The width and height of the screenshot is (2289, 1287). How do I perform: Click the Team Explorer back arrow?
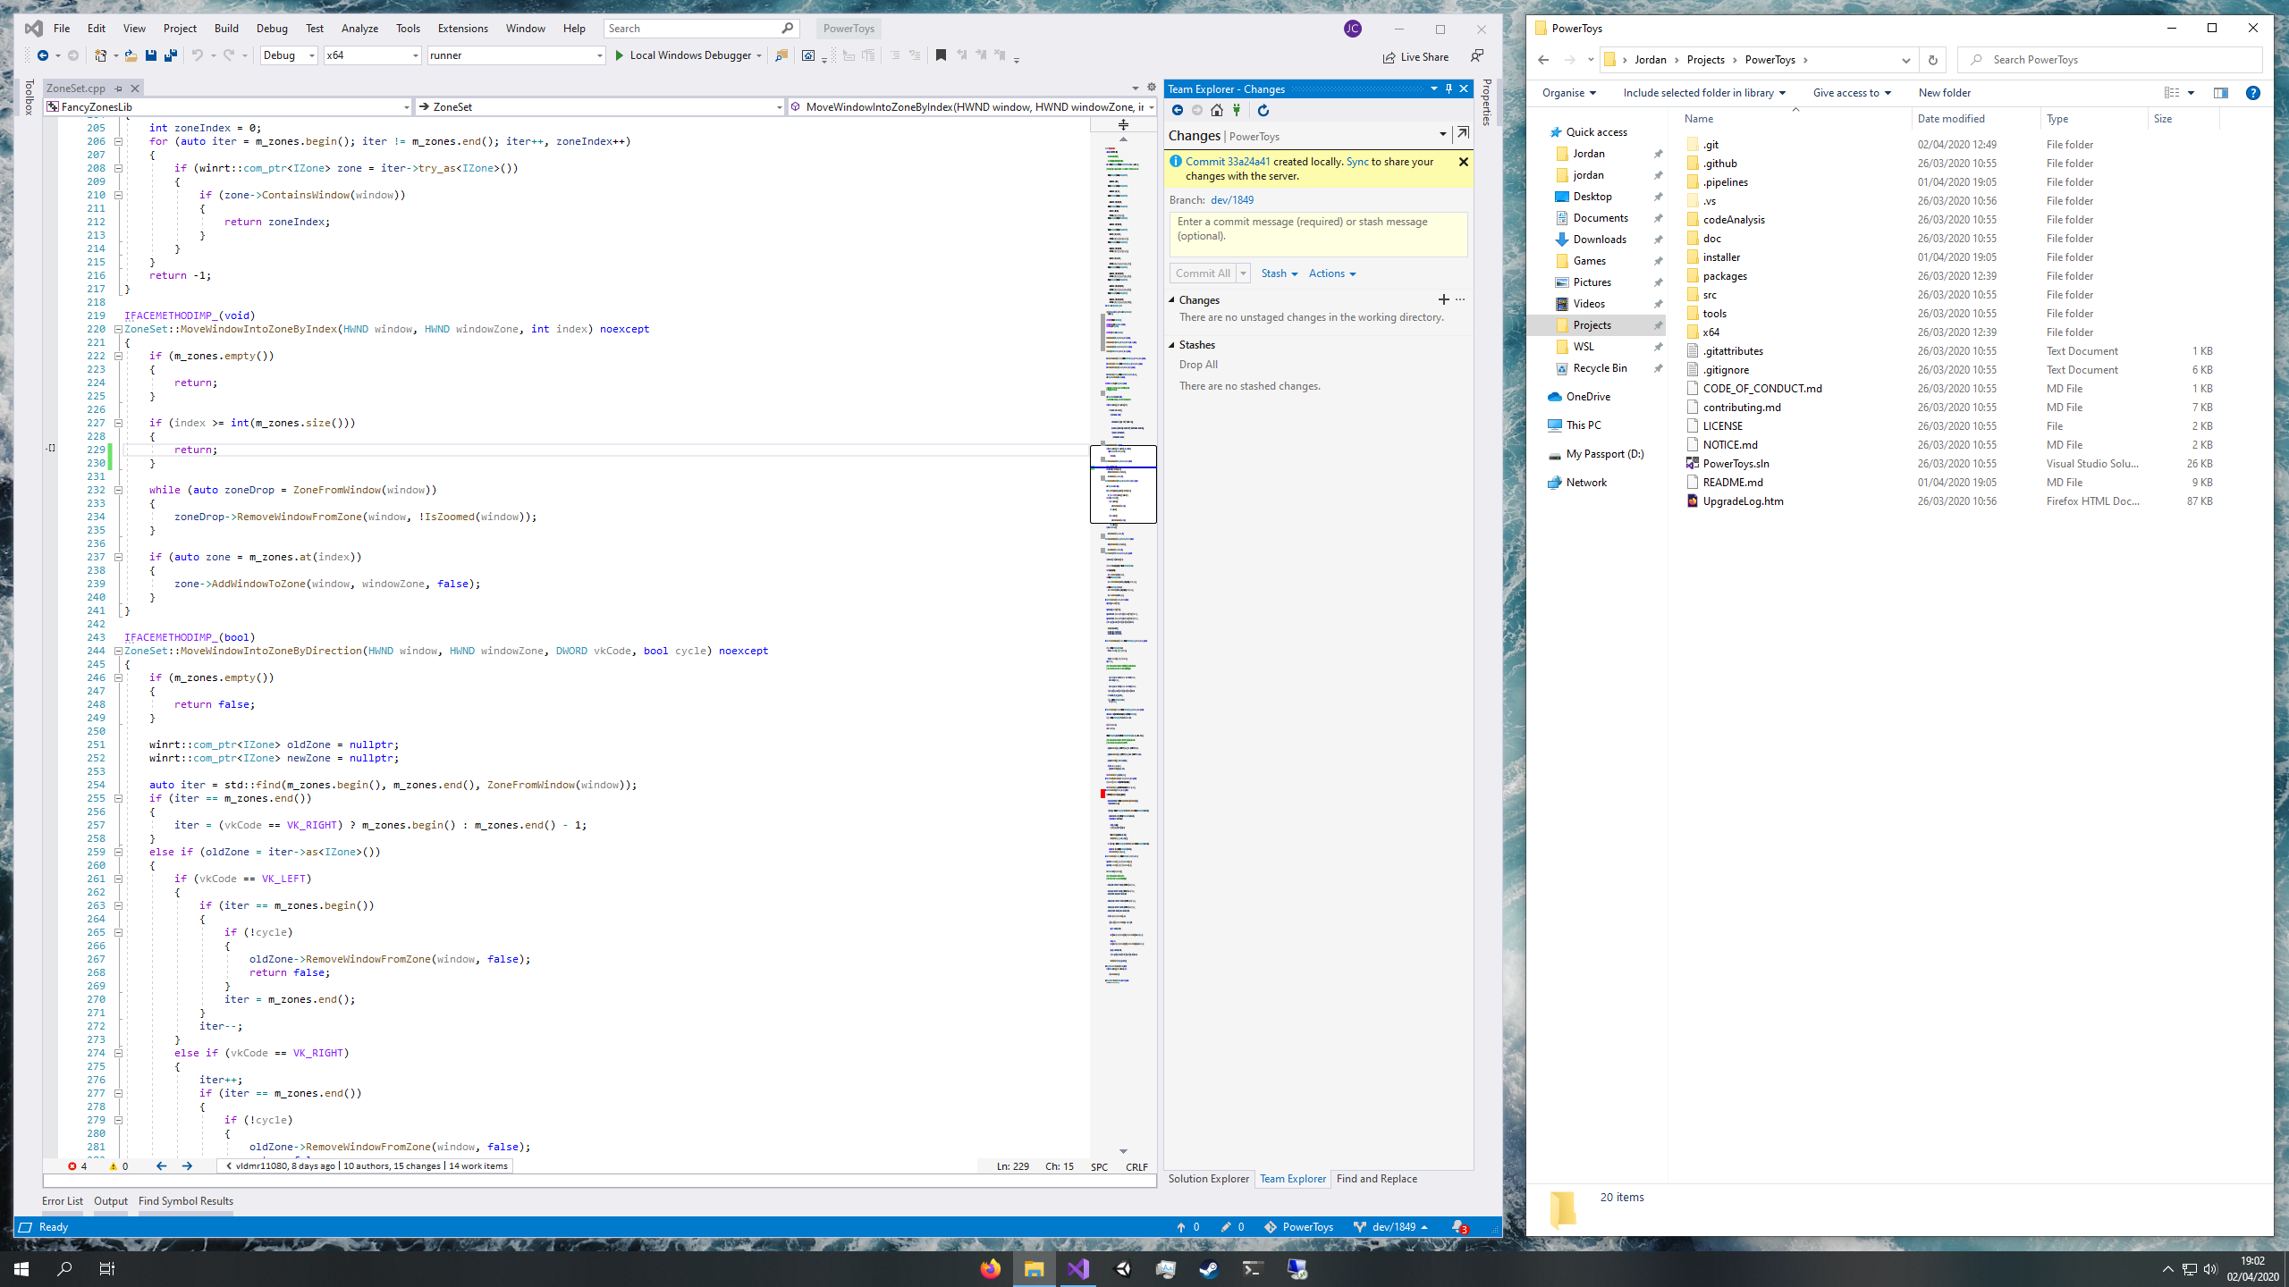tap(1178, 110)
